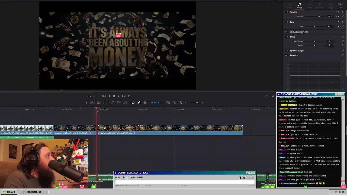Move the Pan slider handle
The image size is (347, 195).
click(314, 27)
